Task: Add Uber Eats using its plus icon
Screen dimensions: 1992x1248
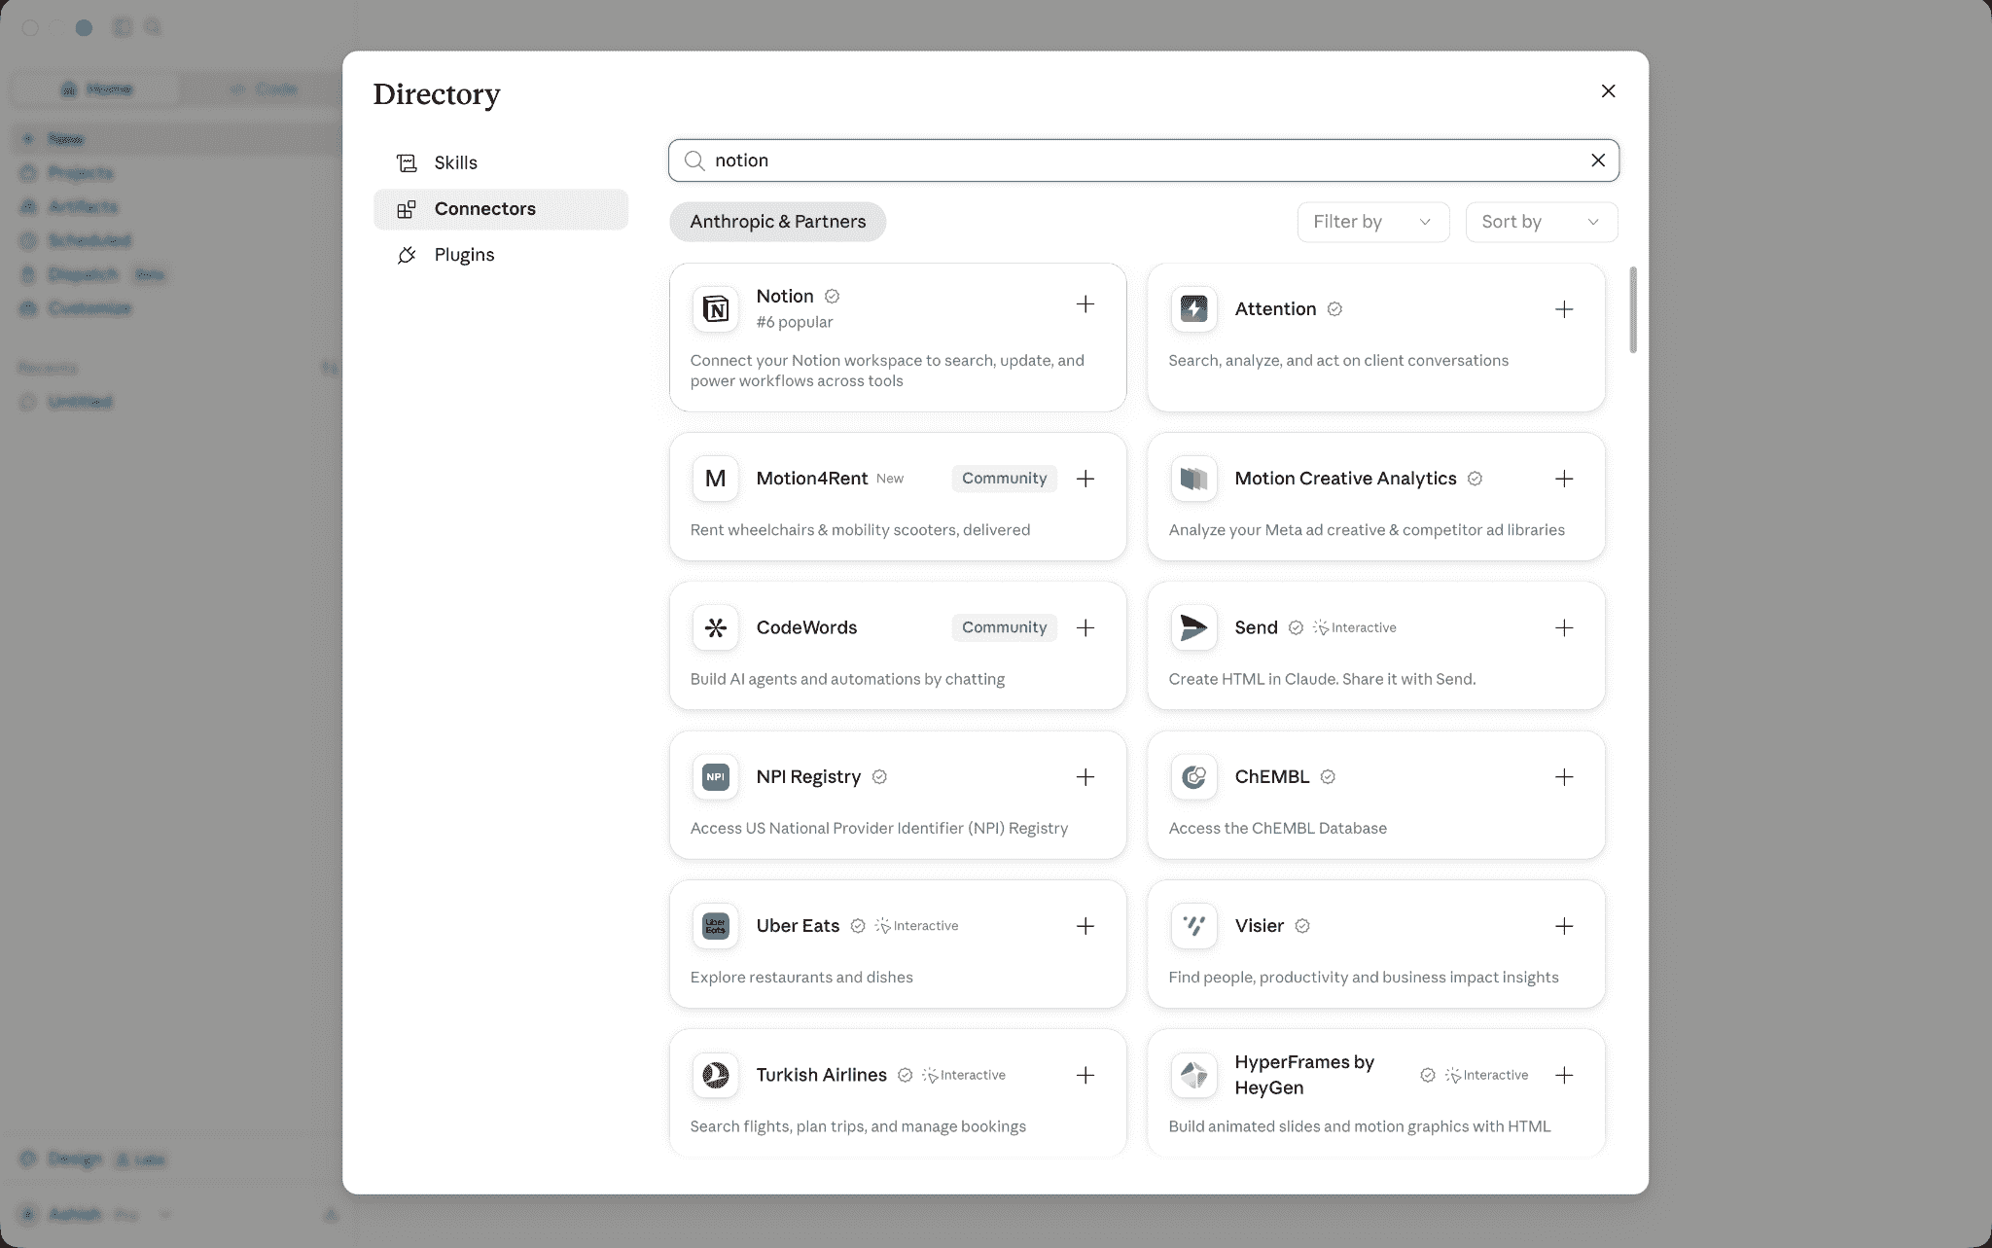Action: [1085, 926]
